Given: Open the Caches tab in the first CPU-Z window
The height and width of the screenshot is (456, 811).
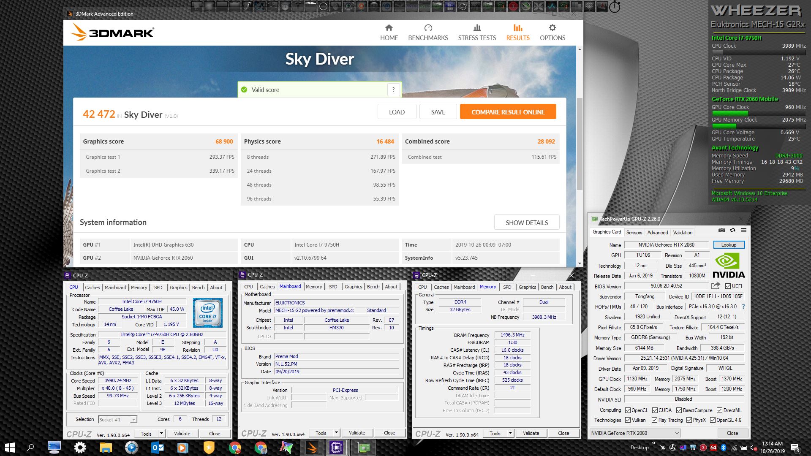Looking at the screenshot, I should [x=92, y=288].
